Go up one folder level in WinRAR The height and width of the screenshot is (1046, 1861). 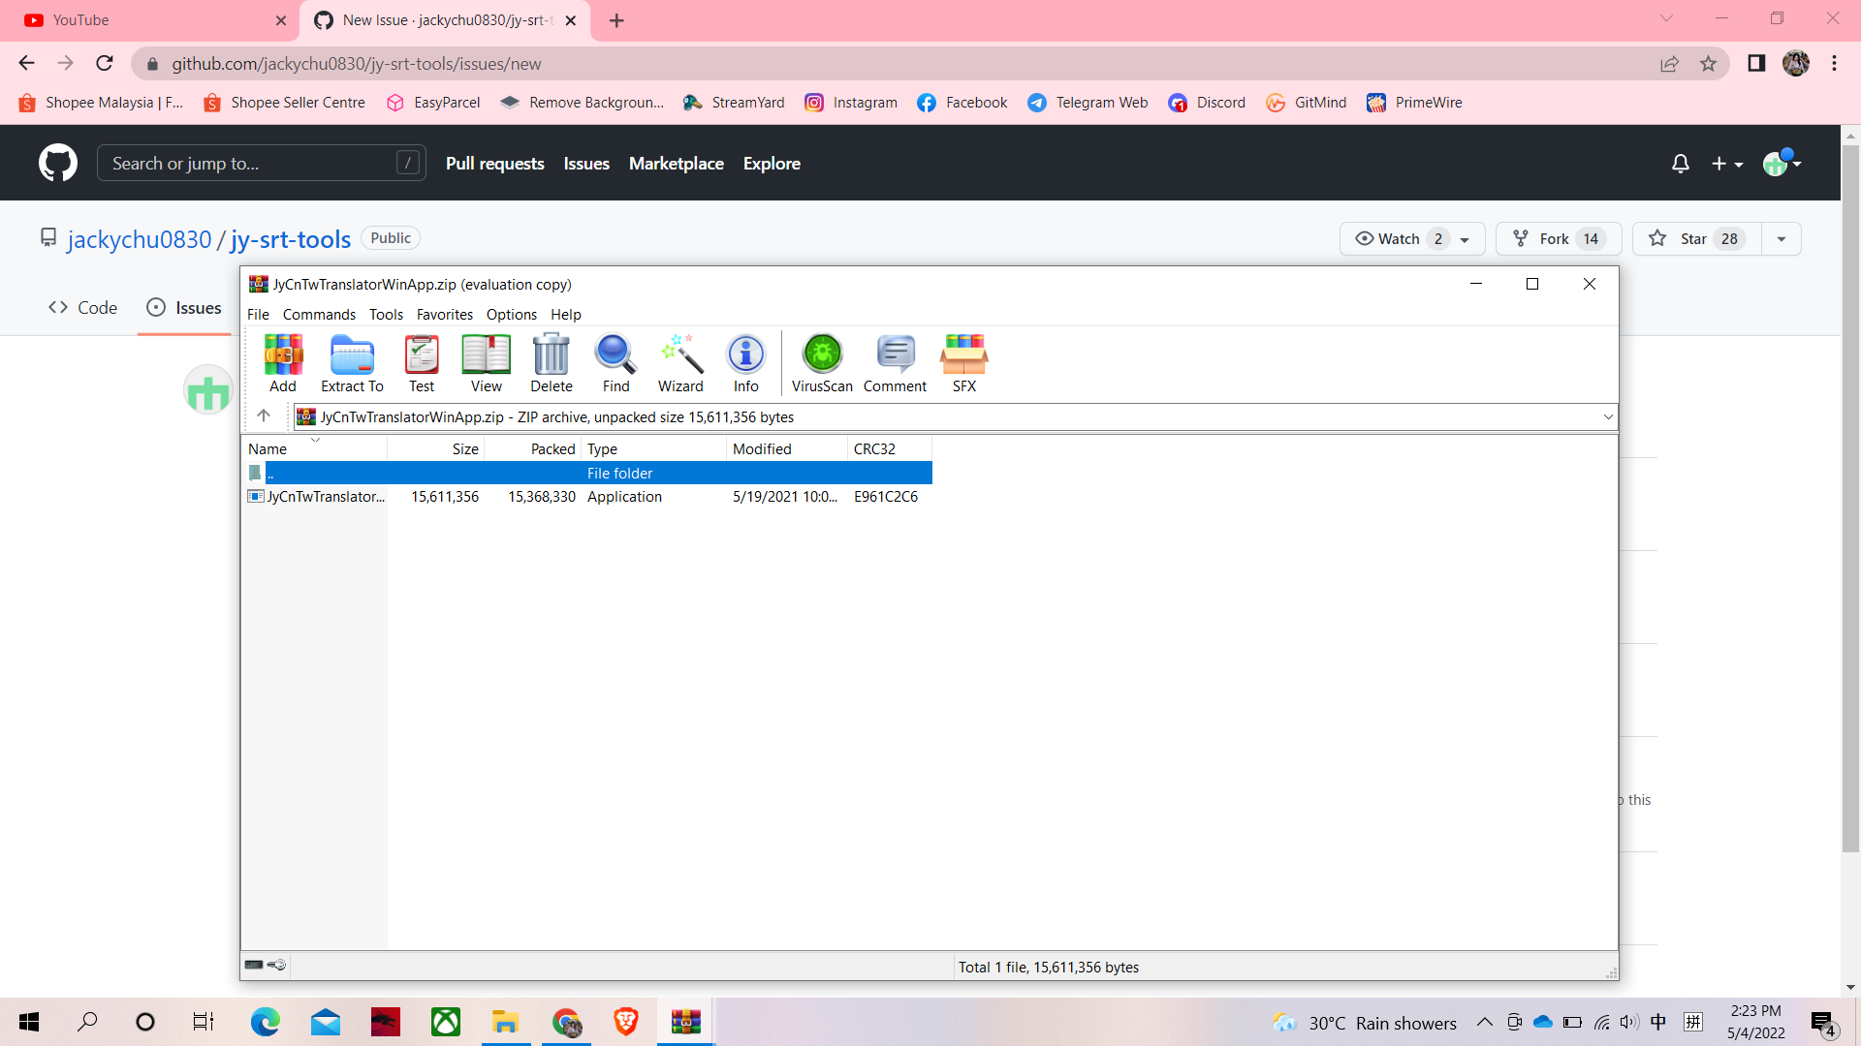[x=264, y=416]
